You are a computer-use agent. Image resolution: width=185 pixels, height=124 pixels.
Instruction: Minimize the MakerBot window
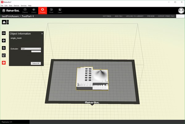tap(169, 2)
